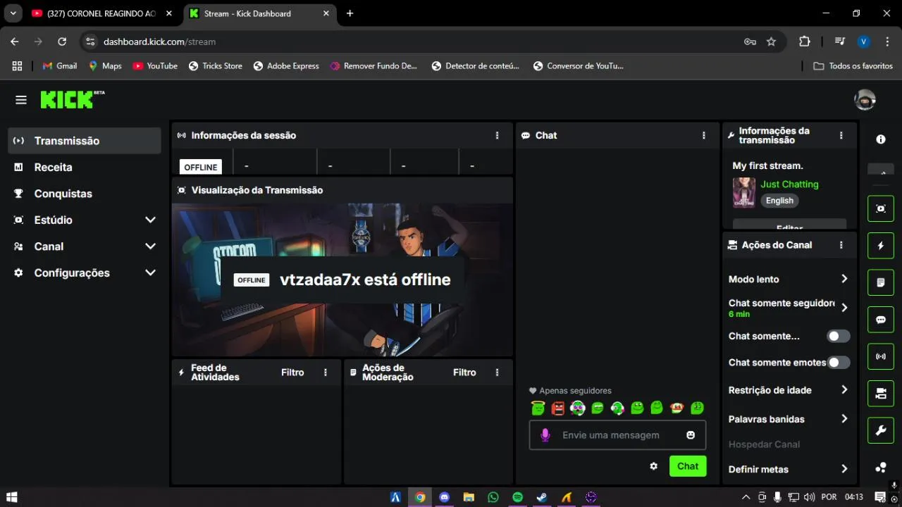The width and height of the screenshot is (902, 507).
Task: Open Modo lento settings arrow
Action: [844, 279]
